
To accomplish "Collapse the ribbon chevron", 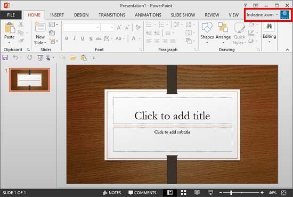I will pyautogui.click(x=287, y=50).
